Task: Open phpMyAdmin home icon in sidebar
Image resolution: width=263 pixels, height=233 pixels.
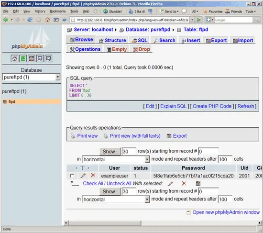Action: [14, 58]
